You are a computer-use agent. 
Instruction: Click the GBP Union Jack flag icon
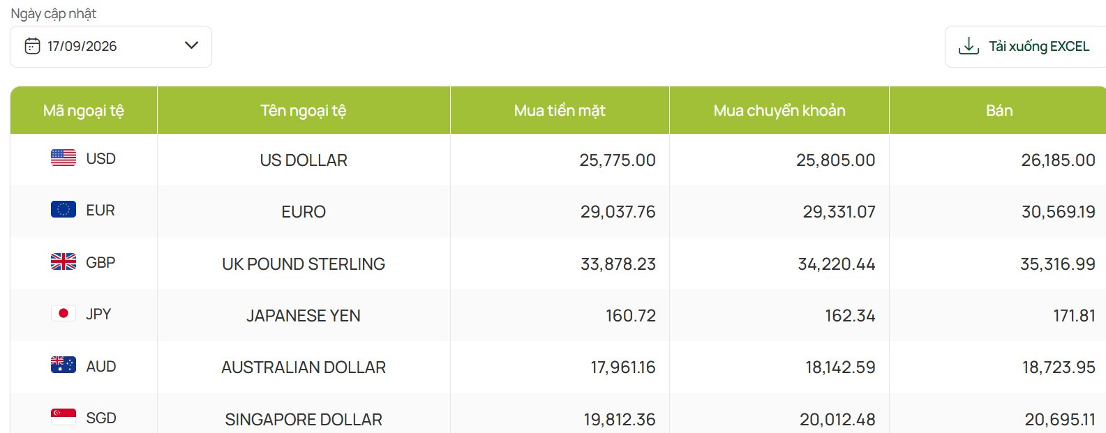(x=63, y=261)
